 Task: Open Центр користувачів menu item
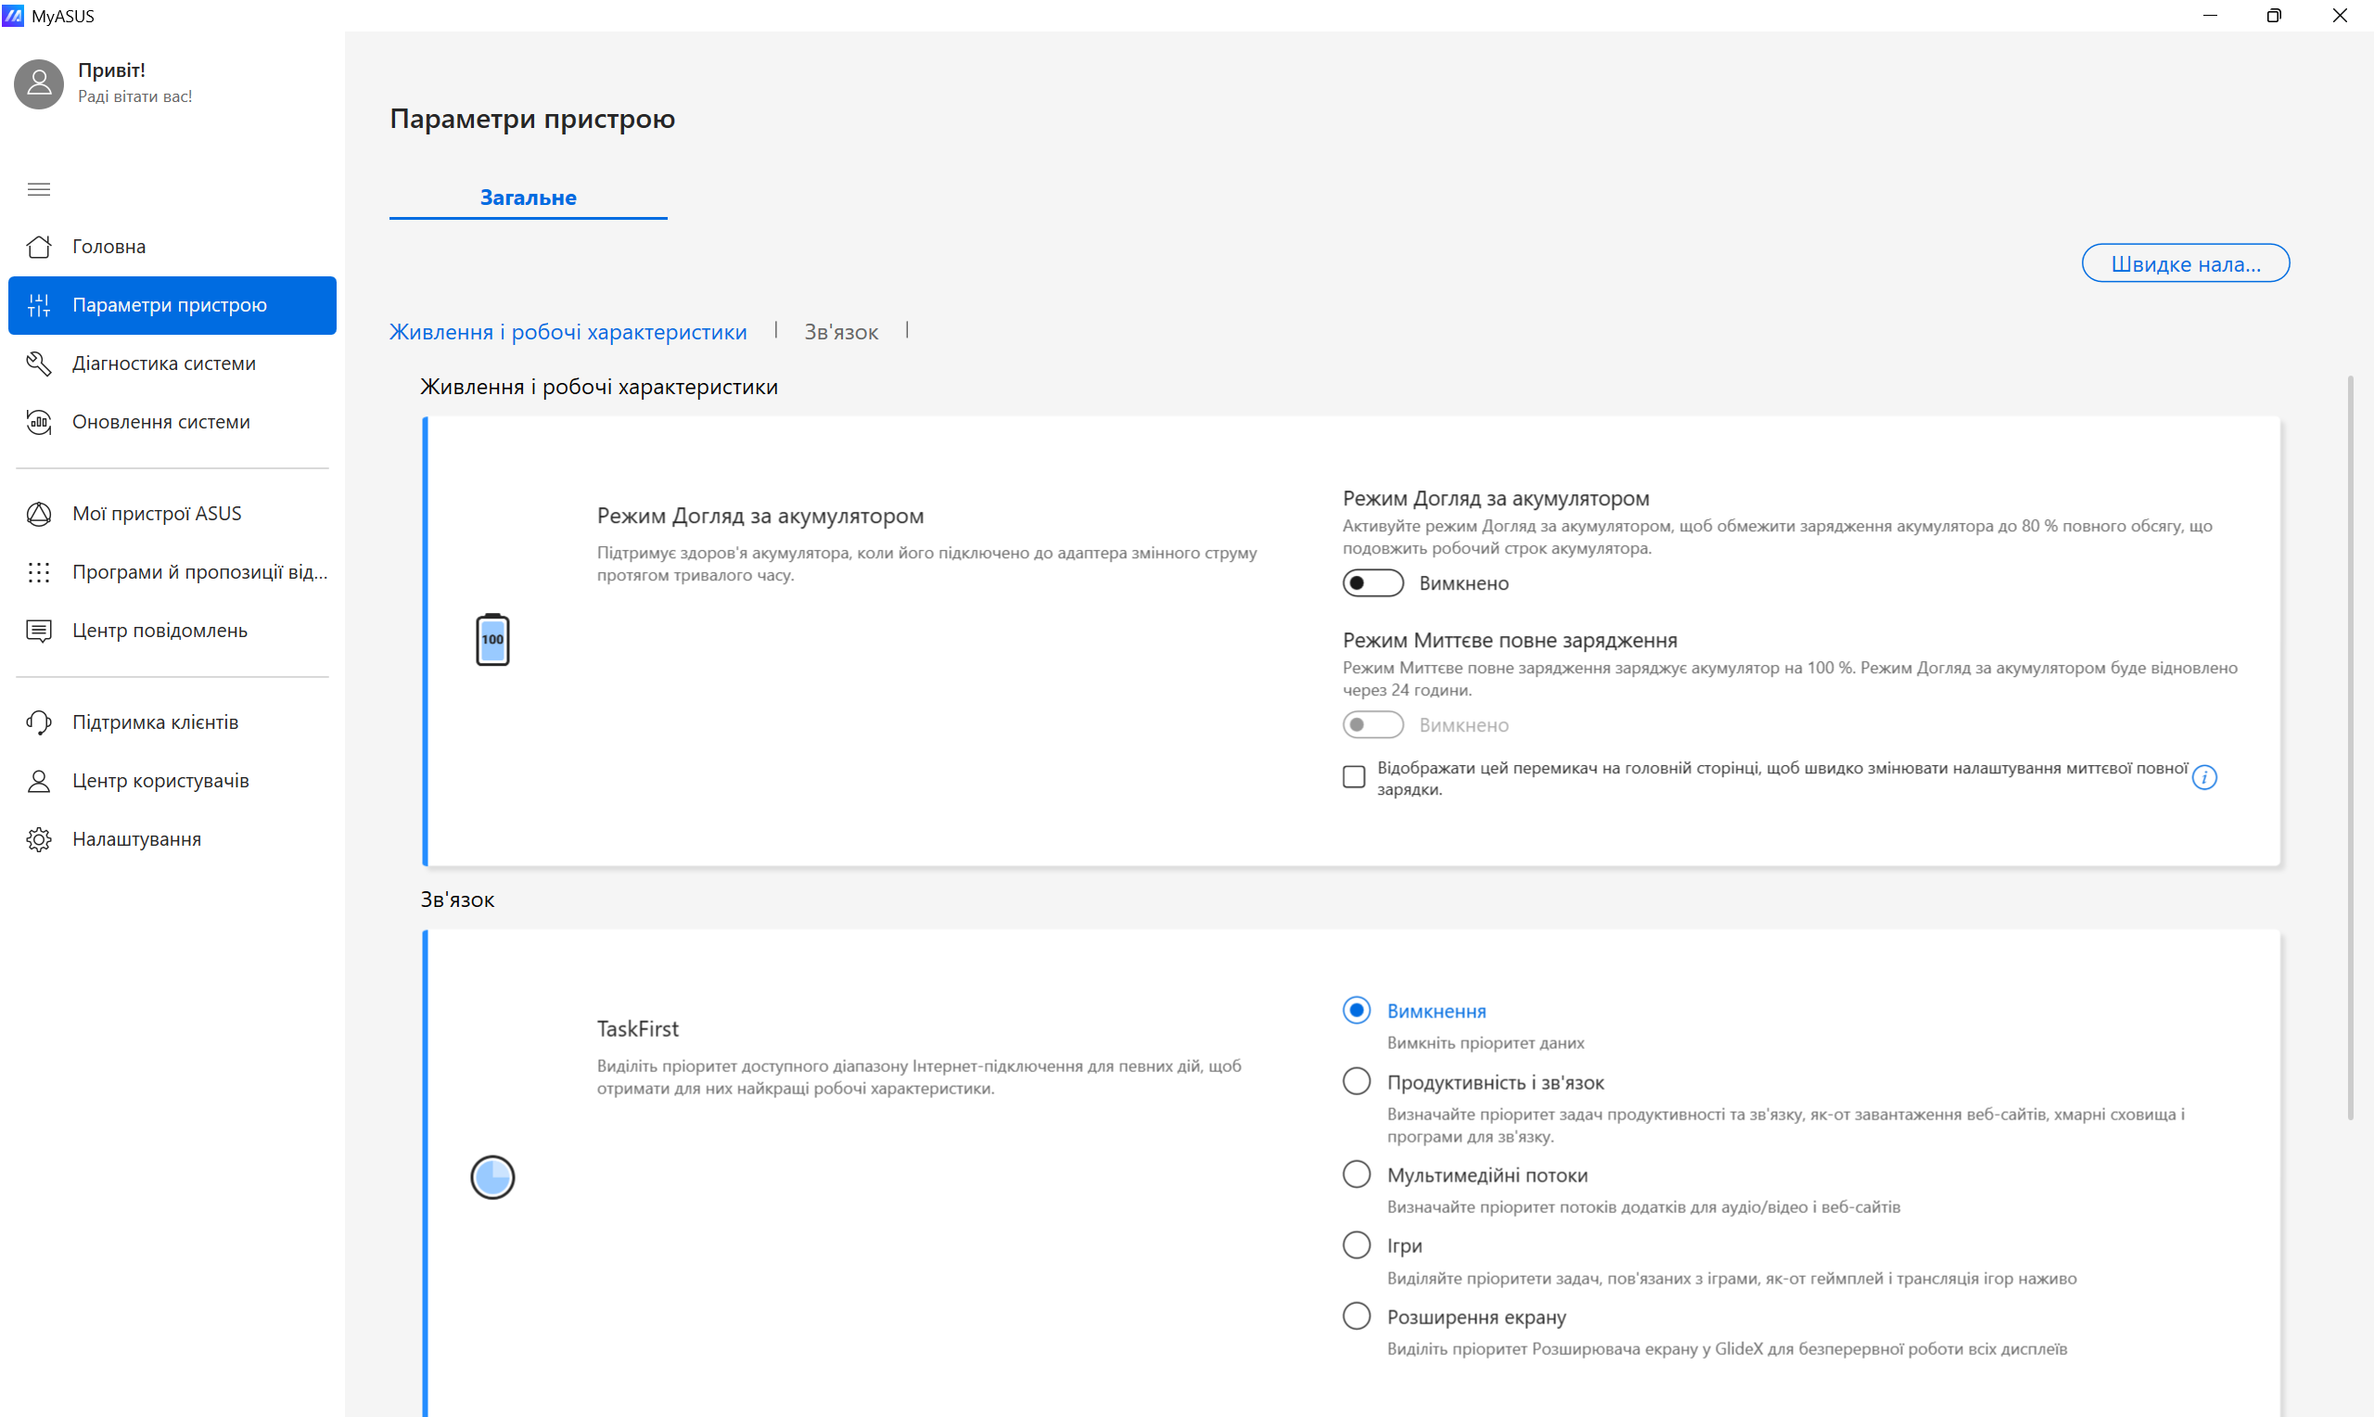click(172, 781)
